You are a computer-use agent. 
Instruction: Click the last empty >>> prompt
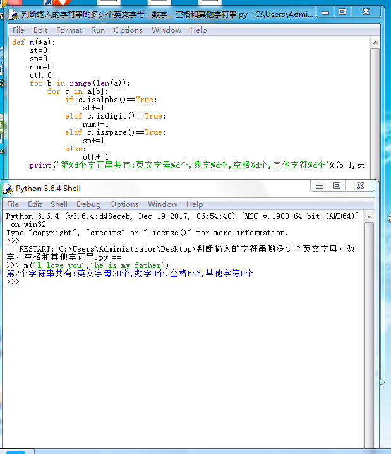pos(13,282)
